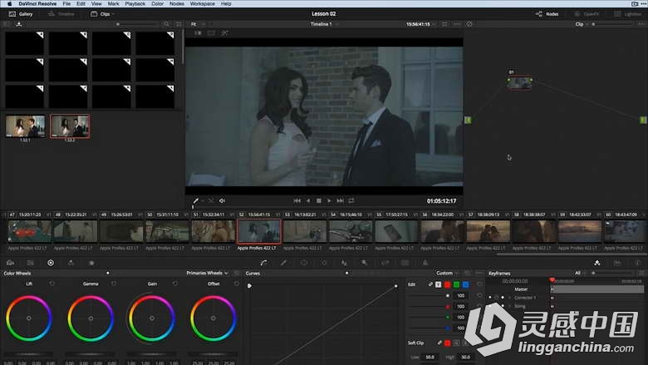This screenshot has height=365, width=648.
Task: Open the Timeline 1 dropdown
Action: click(324, 24)
